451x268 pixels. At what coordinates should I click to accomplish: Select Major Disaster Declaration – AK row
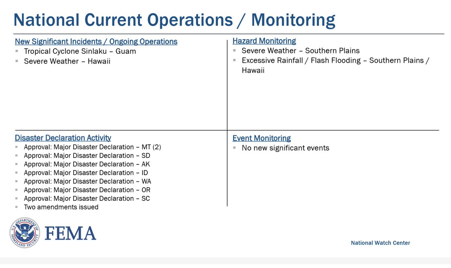[87, 164]
